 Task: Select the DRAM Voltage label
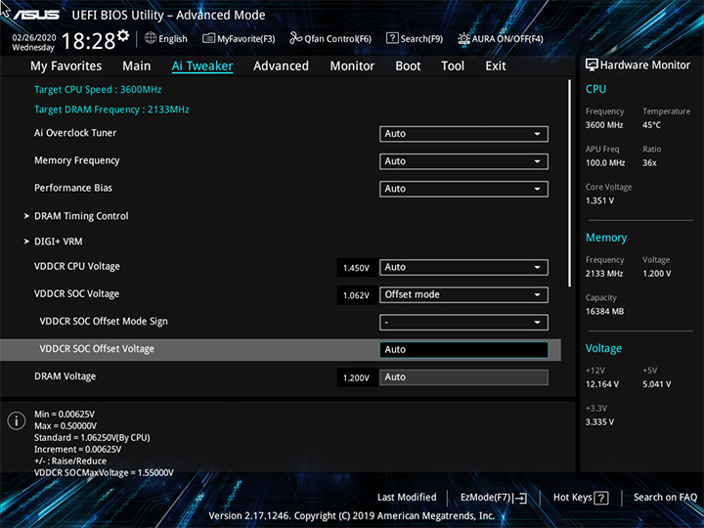66,376
